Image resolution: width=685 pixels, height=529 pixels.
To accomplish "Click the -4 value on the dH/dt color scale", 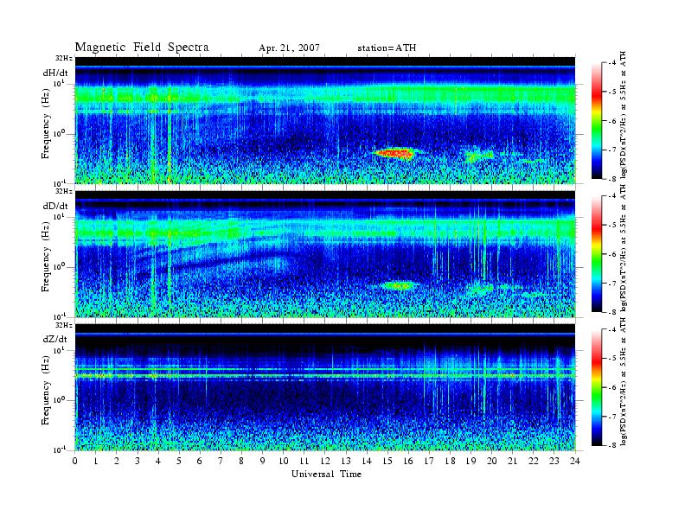I will 612,63.
